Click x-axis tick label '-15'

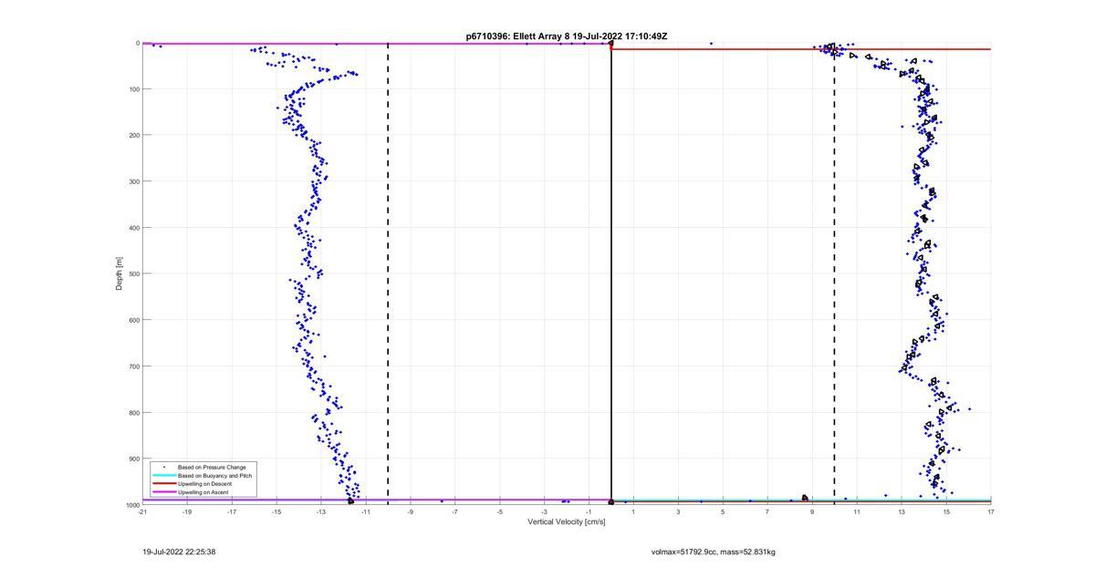pos(276,512)
